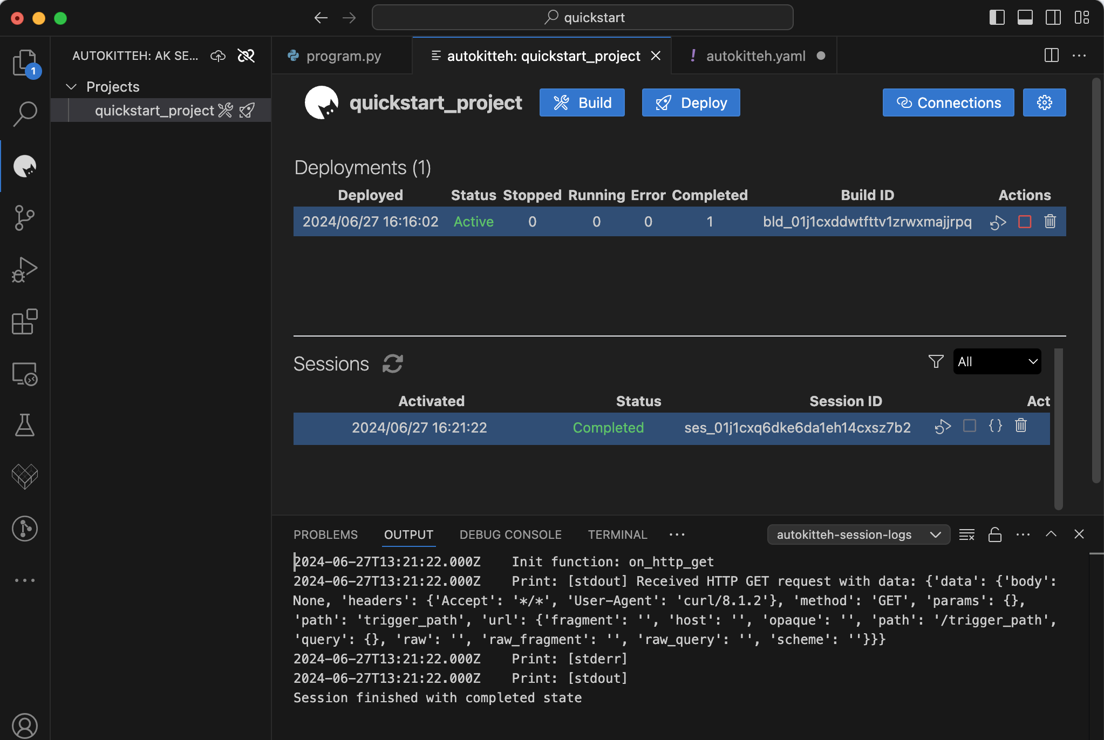Open the Accounts icon at bottom
Viewport: 1104px width, 740px height.
pyautogui.click(x=25, y=726)
